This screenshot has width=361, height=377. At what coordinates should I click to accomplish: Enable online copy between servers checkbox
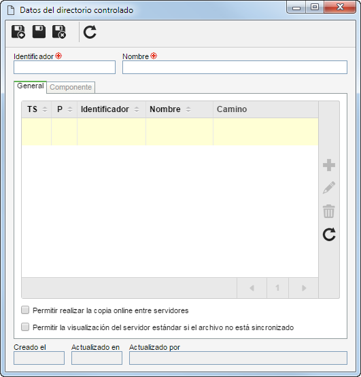(25, 310)
